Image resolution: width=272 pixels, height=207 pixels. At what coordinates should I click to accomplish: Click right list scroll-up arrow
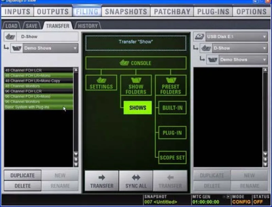click(x=265, y=70)
